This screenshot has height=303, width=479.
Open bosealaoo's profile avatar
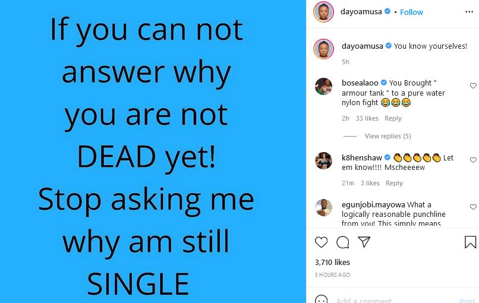click(323, 86)
